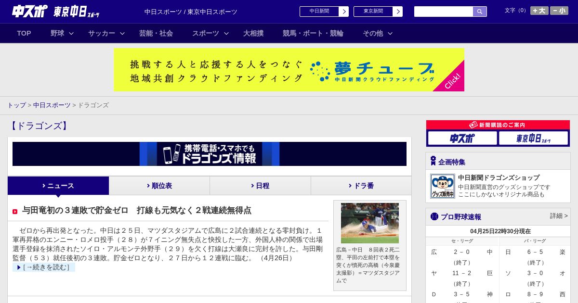Image resolution: width=578 pixels, height=303 pixels.
Task: Click the magnifier search button
Action: (480, 12)
